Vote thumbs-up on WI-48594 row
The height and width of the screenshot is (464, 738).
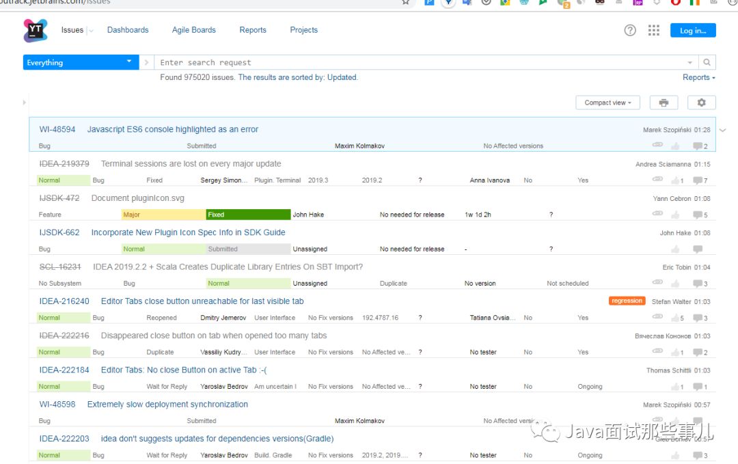tap(675, 146)
